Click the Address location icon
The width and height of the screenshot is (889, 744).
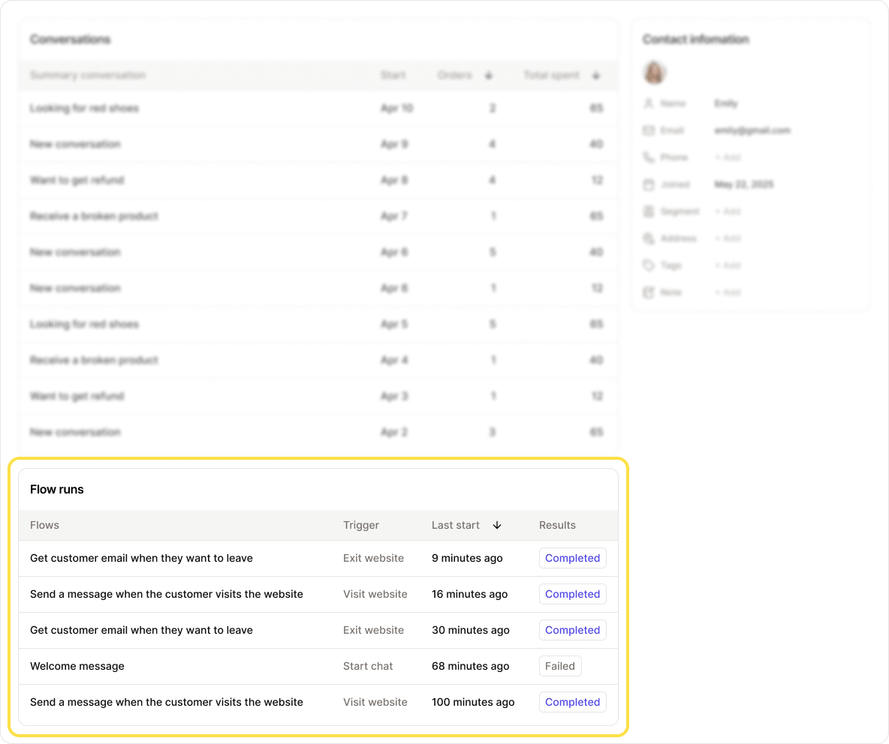649,238
